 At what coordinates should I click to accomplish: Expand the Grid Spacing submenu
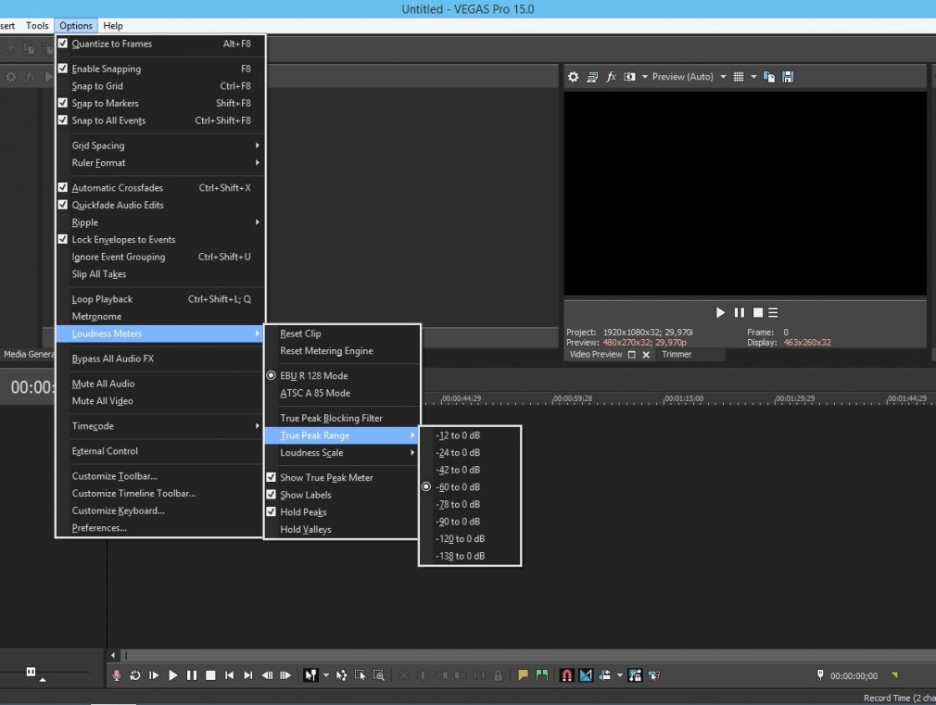tap(159, 145)
